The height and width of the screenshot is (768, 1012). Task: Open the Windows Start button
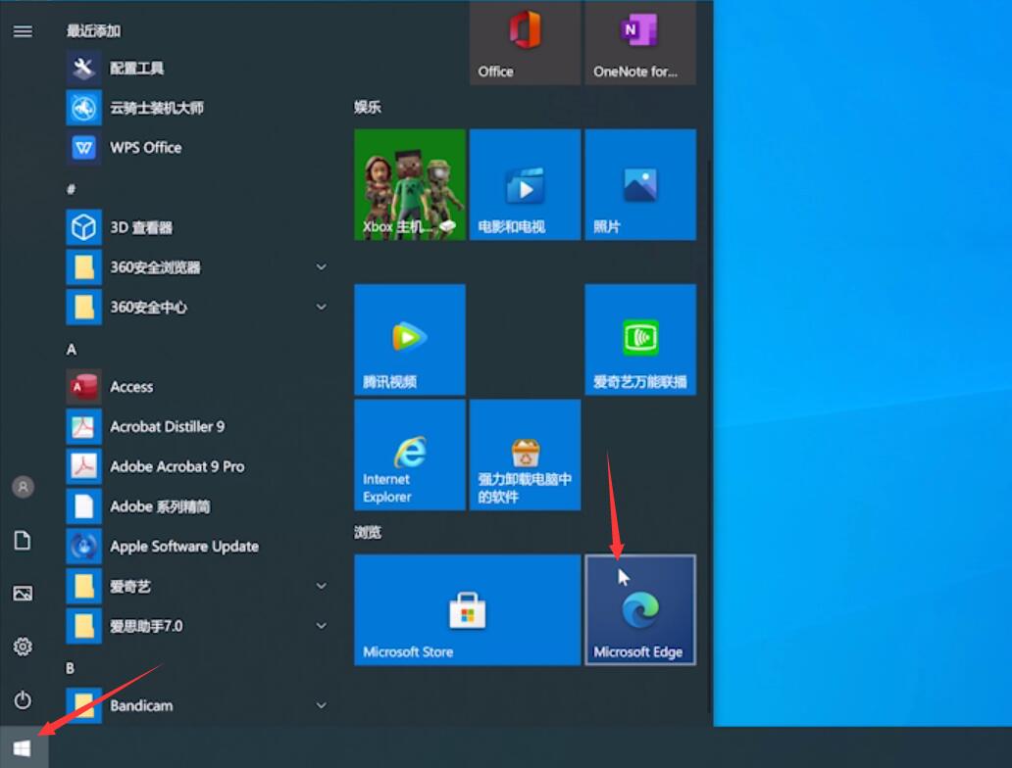point(23,748)
